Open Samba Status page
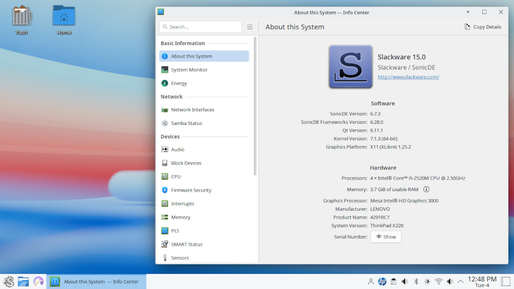 point(204,123)
